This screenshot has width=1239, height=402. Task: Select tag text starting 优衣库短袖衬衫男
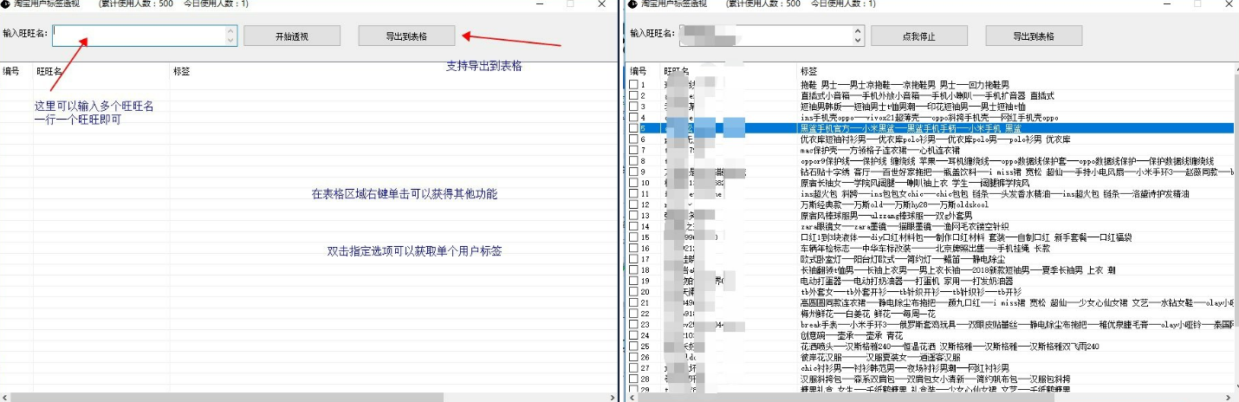pyautogui.click(x=936, y=139)
